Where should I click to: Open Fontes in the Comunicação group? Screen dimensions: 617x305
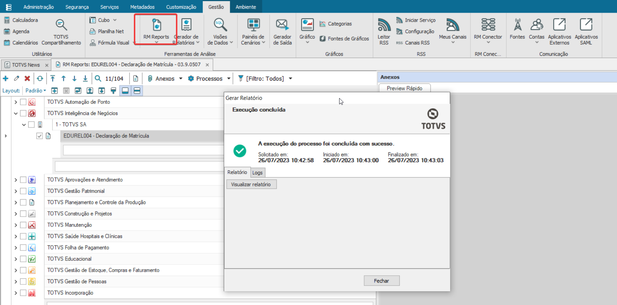[517, 29]
